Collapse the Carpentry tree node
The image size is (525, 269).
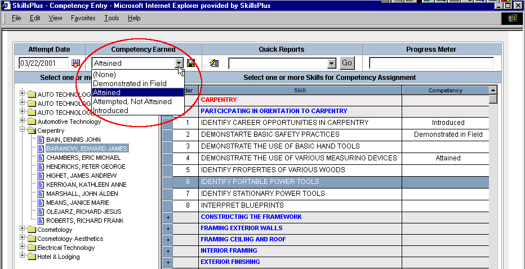pyautogui.click(x=23, y=130)
